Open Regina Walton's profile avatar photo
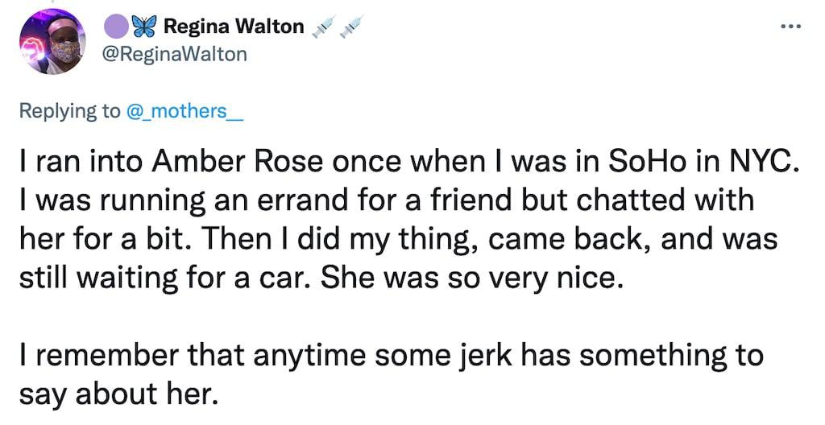 pyautogui.click(x=52, y=44)
